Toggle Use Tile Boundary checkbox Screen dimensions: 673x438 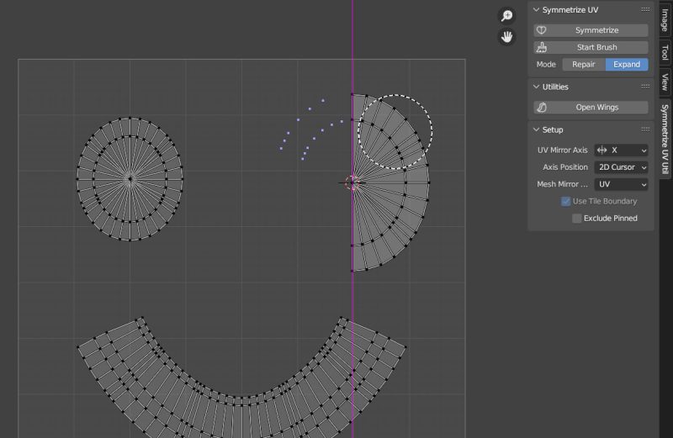pyautogui.click(x=566, y=202)
